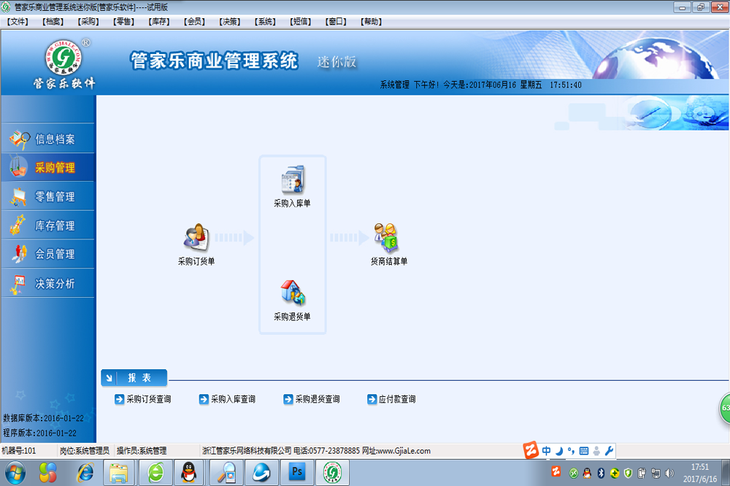Click the green floating 63 ball
The image size is (730, 486).
point(725,408)
